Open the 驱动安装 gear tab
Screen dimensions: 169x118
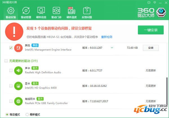(11, 13)
